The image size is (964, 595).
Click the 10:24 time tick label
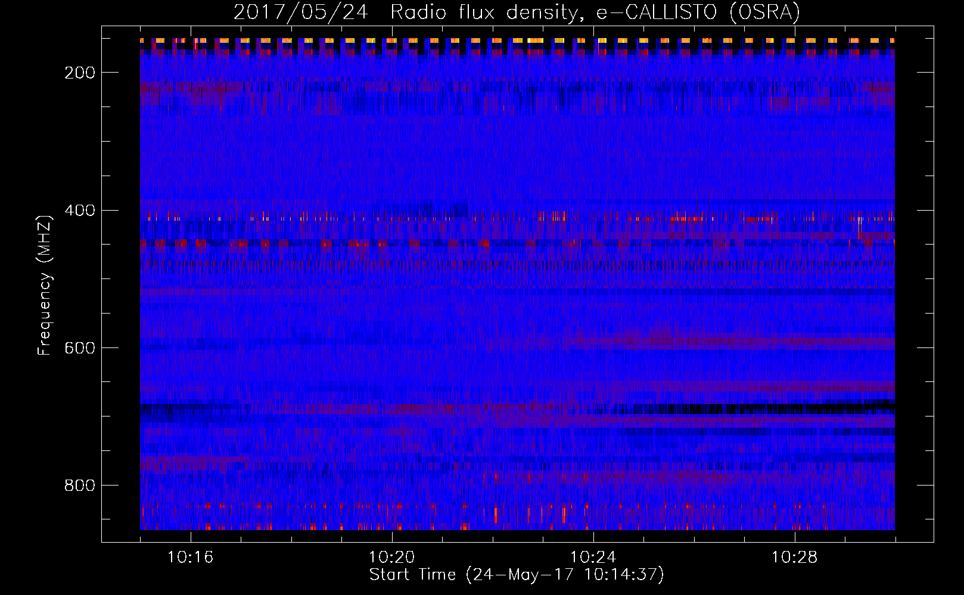[x=593, y=558]
